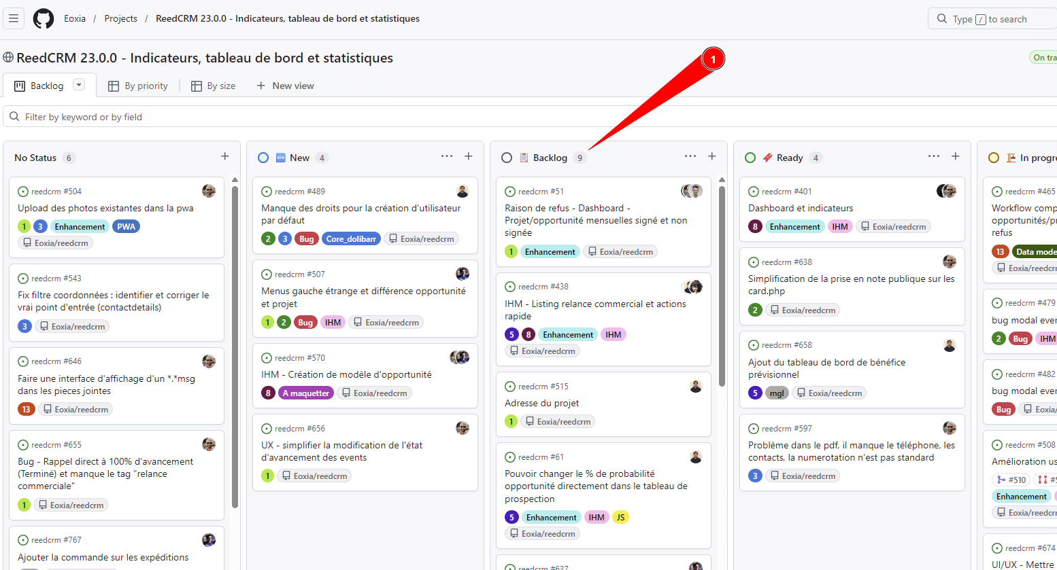Click the open issue icon on reedcrm #504

(x=23, y=192)
